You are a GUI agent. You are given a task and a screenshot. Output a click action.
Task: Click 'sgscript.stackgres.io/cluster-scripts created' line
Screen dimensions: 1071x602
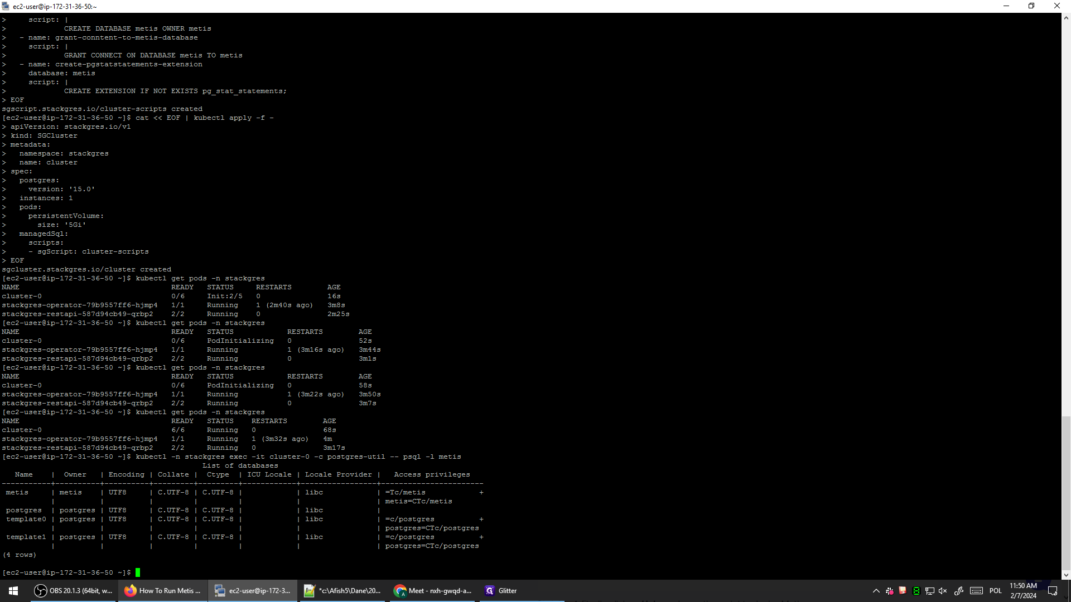click(102, 109)
